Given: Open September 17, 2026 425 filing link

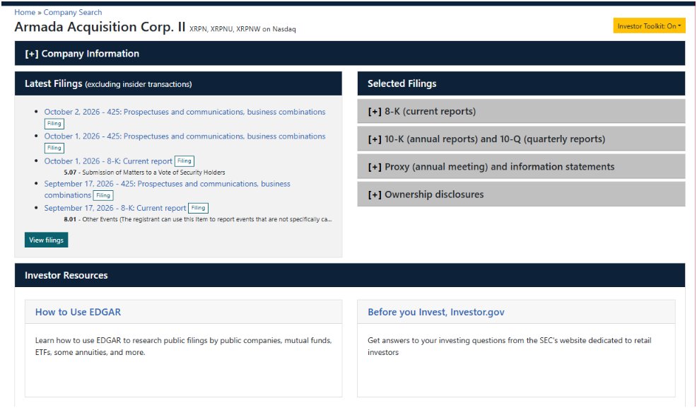Looking at the screenshot, I should pos(167,190).
